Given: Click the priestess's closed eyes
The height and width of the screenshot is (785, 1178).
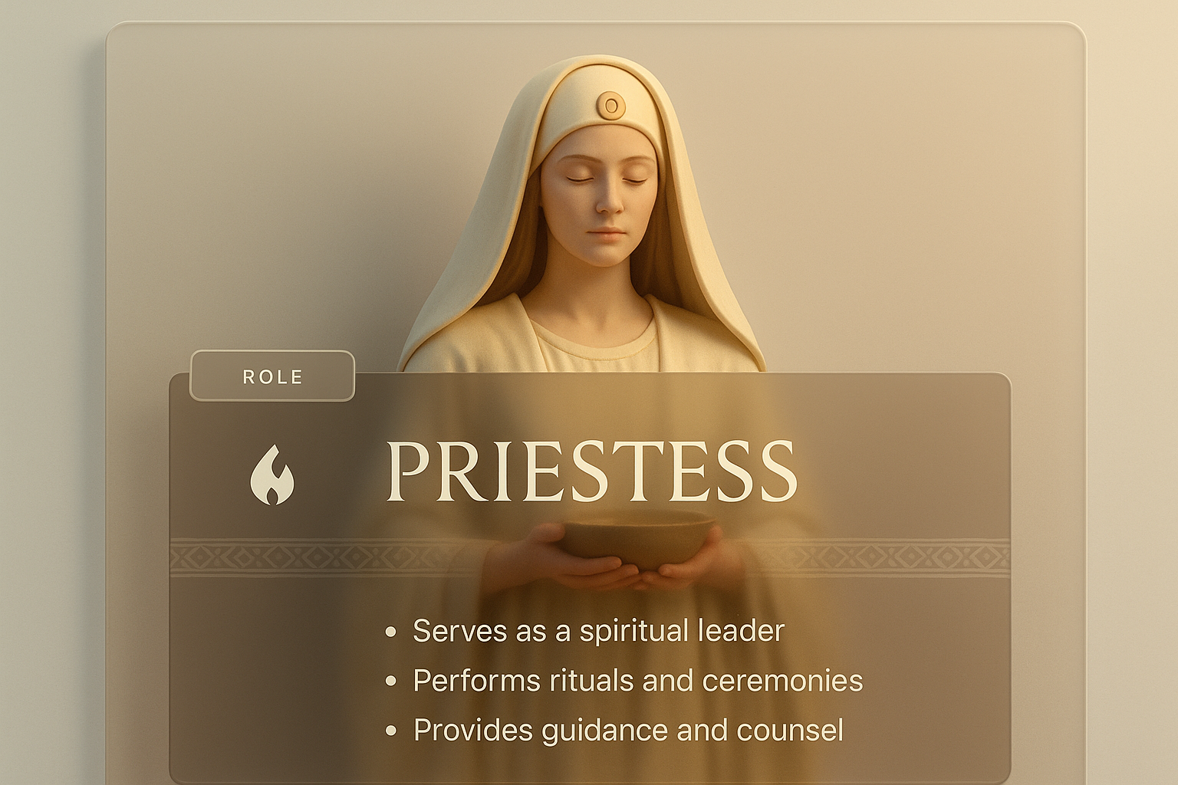Looking at the screenshot, I should [x=605, y=178].
